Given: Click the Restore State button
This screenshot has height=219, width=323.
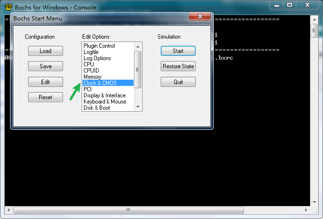Looking at the screenshot, I should click(x=178, y=66).
